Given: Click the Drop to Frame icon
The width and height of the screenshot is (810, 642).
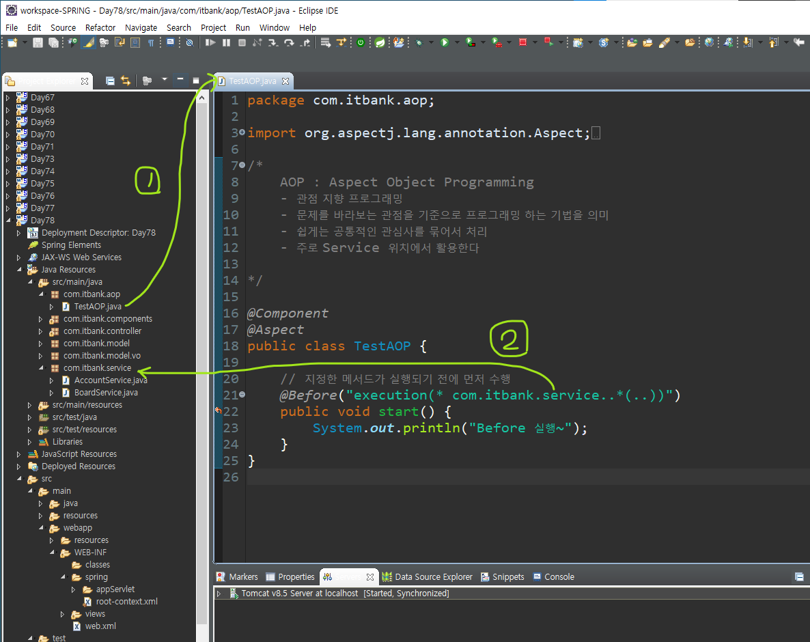Looking at the screenshot, I should pos(326,43).
